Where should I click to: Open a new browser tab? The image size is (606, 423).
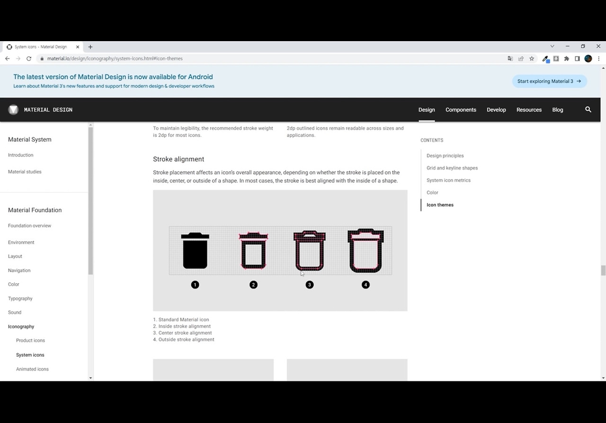pyautogui.click(x=90, y=47)
